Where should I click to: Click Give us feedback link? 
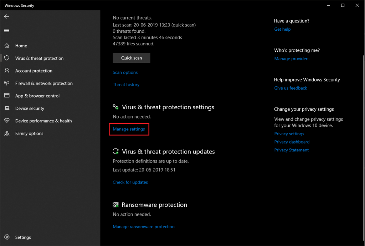click(291, 88)
